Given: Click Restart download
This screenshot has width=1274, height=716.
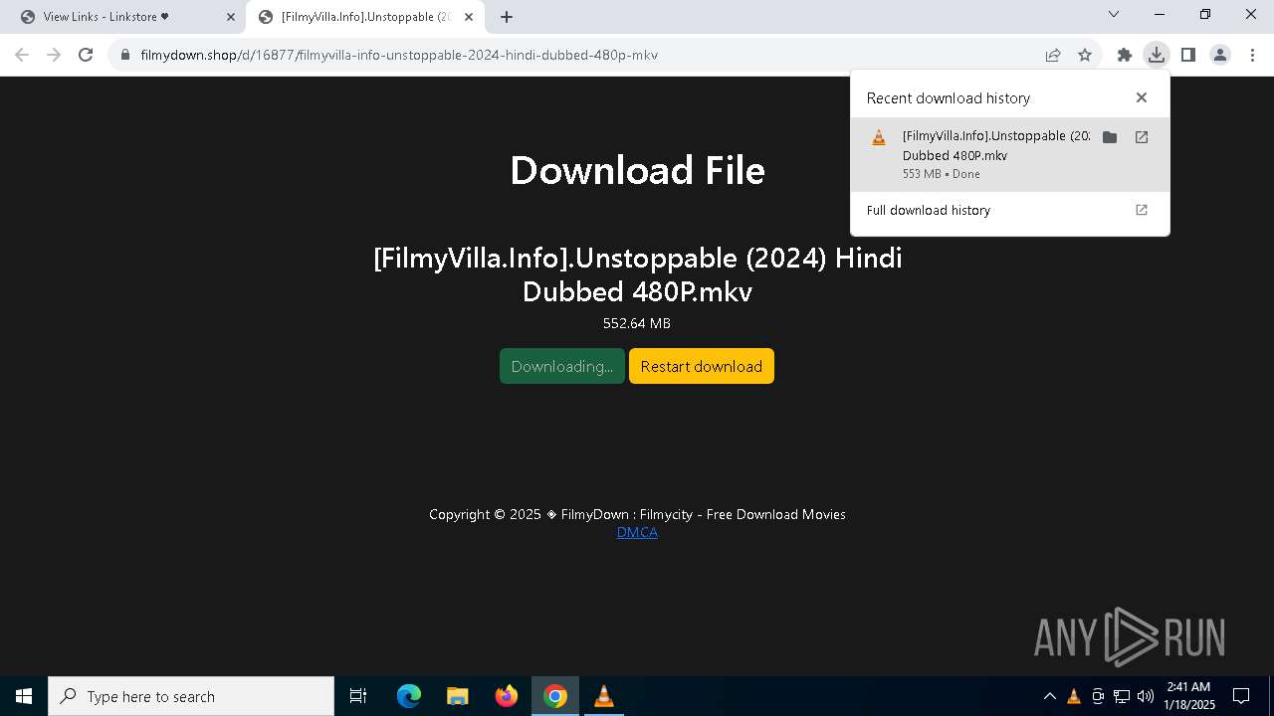Looking at the screenshot, I should 702,366.
